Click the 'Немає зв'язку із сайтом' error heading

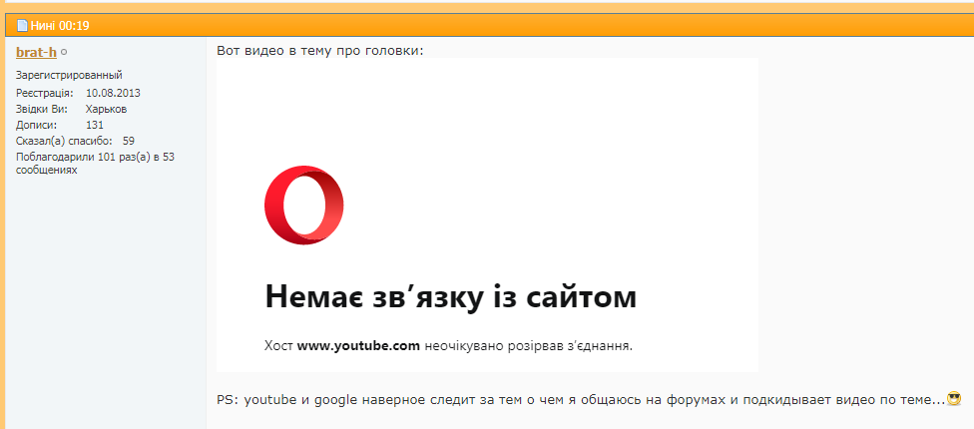450,296
